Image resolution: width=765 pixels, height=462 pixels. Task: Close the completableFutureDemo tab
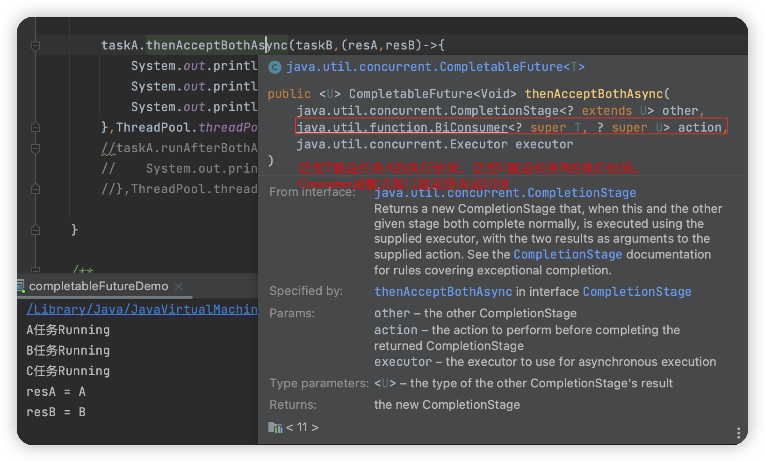179,287
